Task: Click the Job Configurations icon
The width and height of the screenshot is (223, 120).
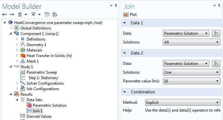Action: [23, 89]
